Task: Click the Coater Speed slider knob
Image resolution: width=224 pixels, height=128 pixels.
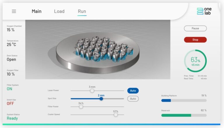Action: pyautogui.click(x=116, y=115)
